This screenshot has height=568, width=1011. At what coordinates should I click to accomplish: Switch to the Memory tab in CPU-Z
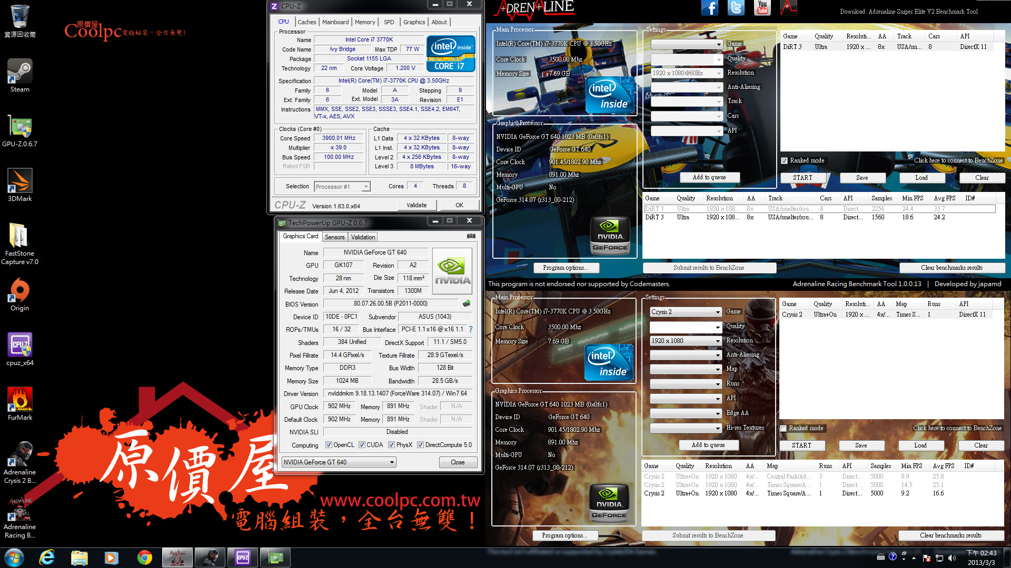[x=365, y=22]
